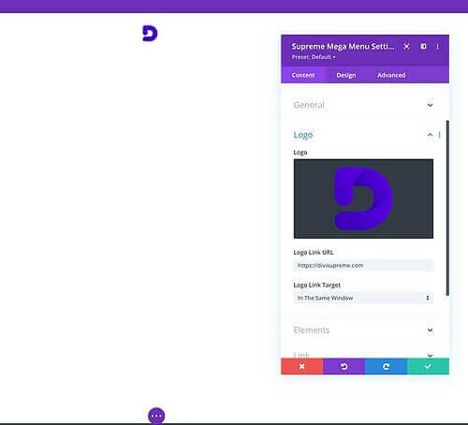Switch to the Design tab

[x=346, y=75]
